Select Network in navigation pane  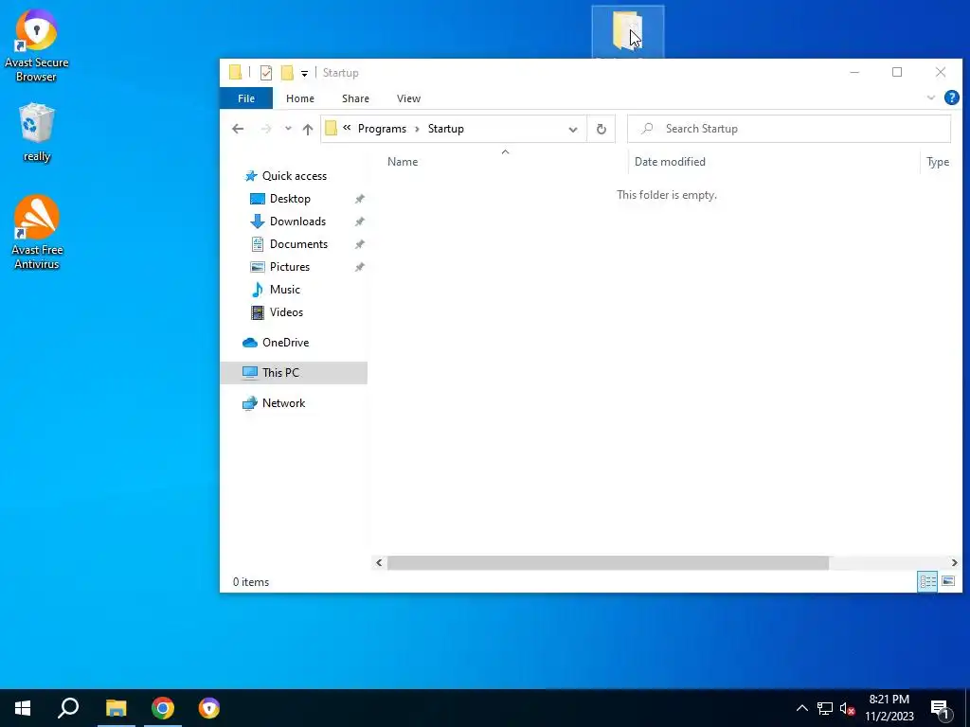pyautogui.click(x=283, y=403)
